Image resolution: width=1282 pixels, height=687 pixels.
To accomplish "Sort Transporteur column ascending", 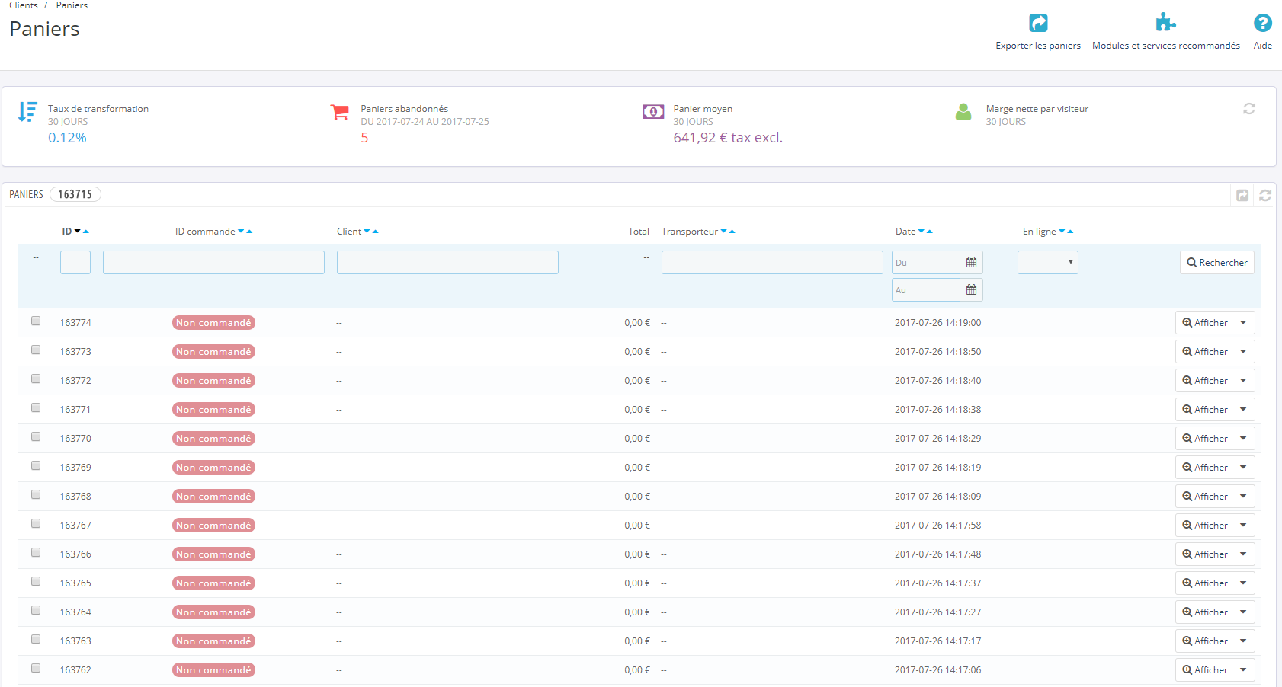I will click(x=732, y=232).
